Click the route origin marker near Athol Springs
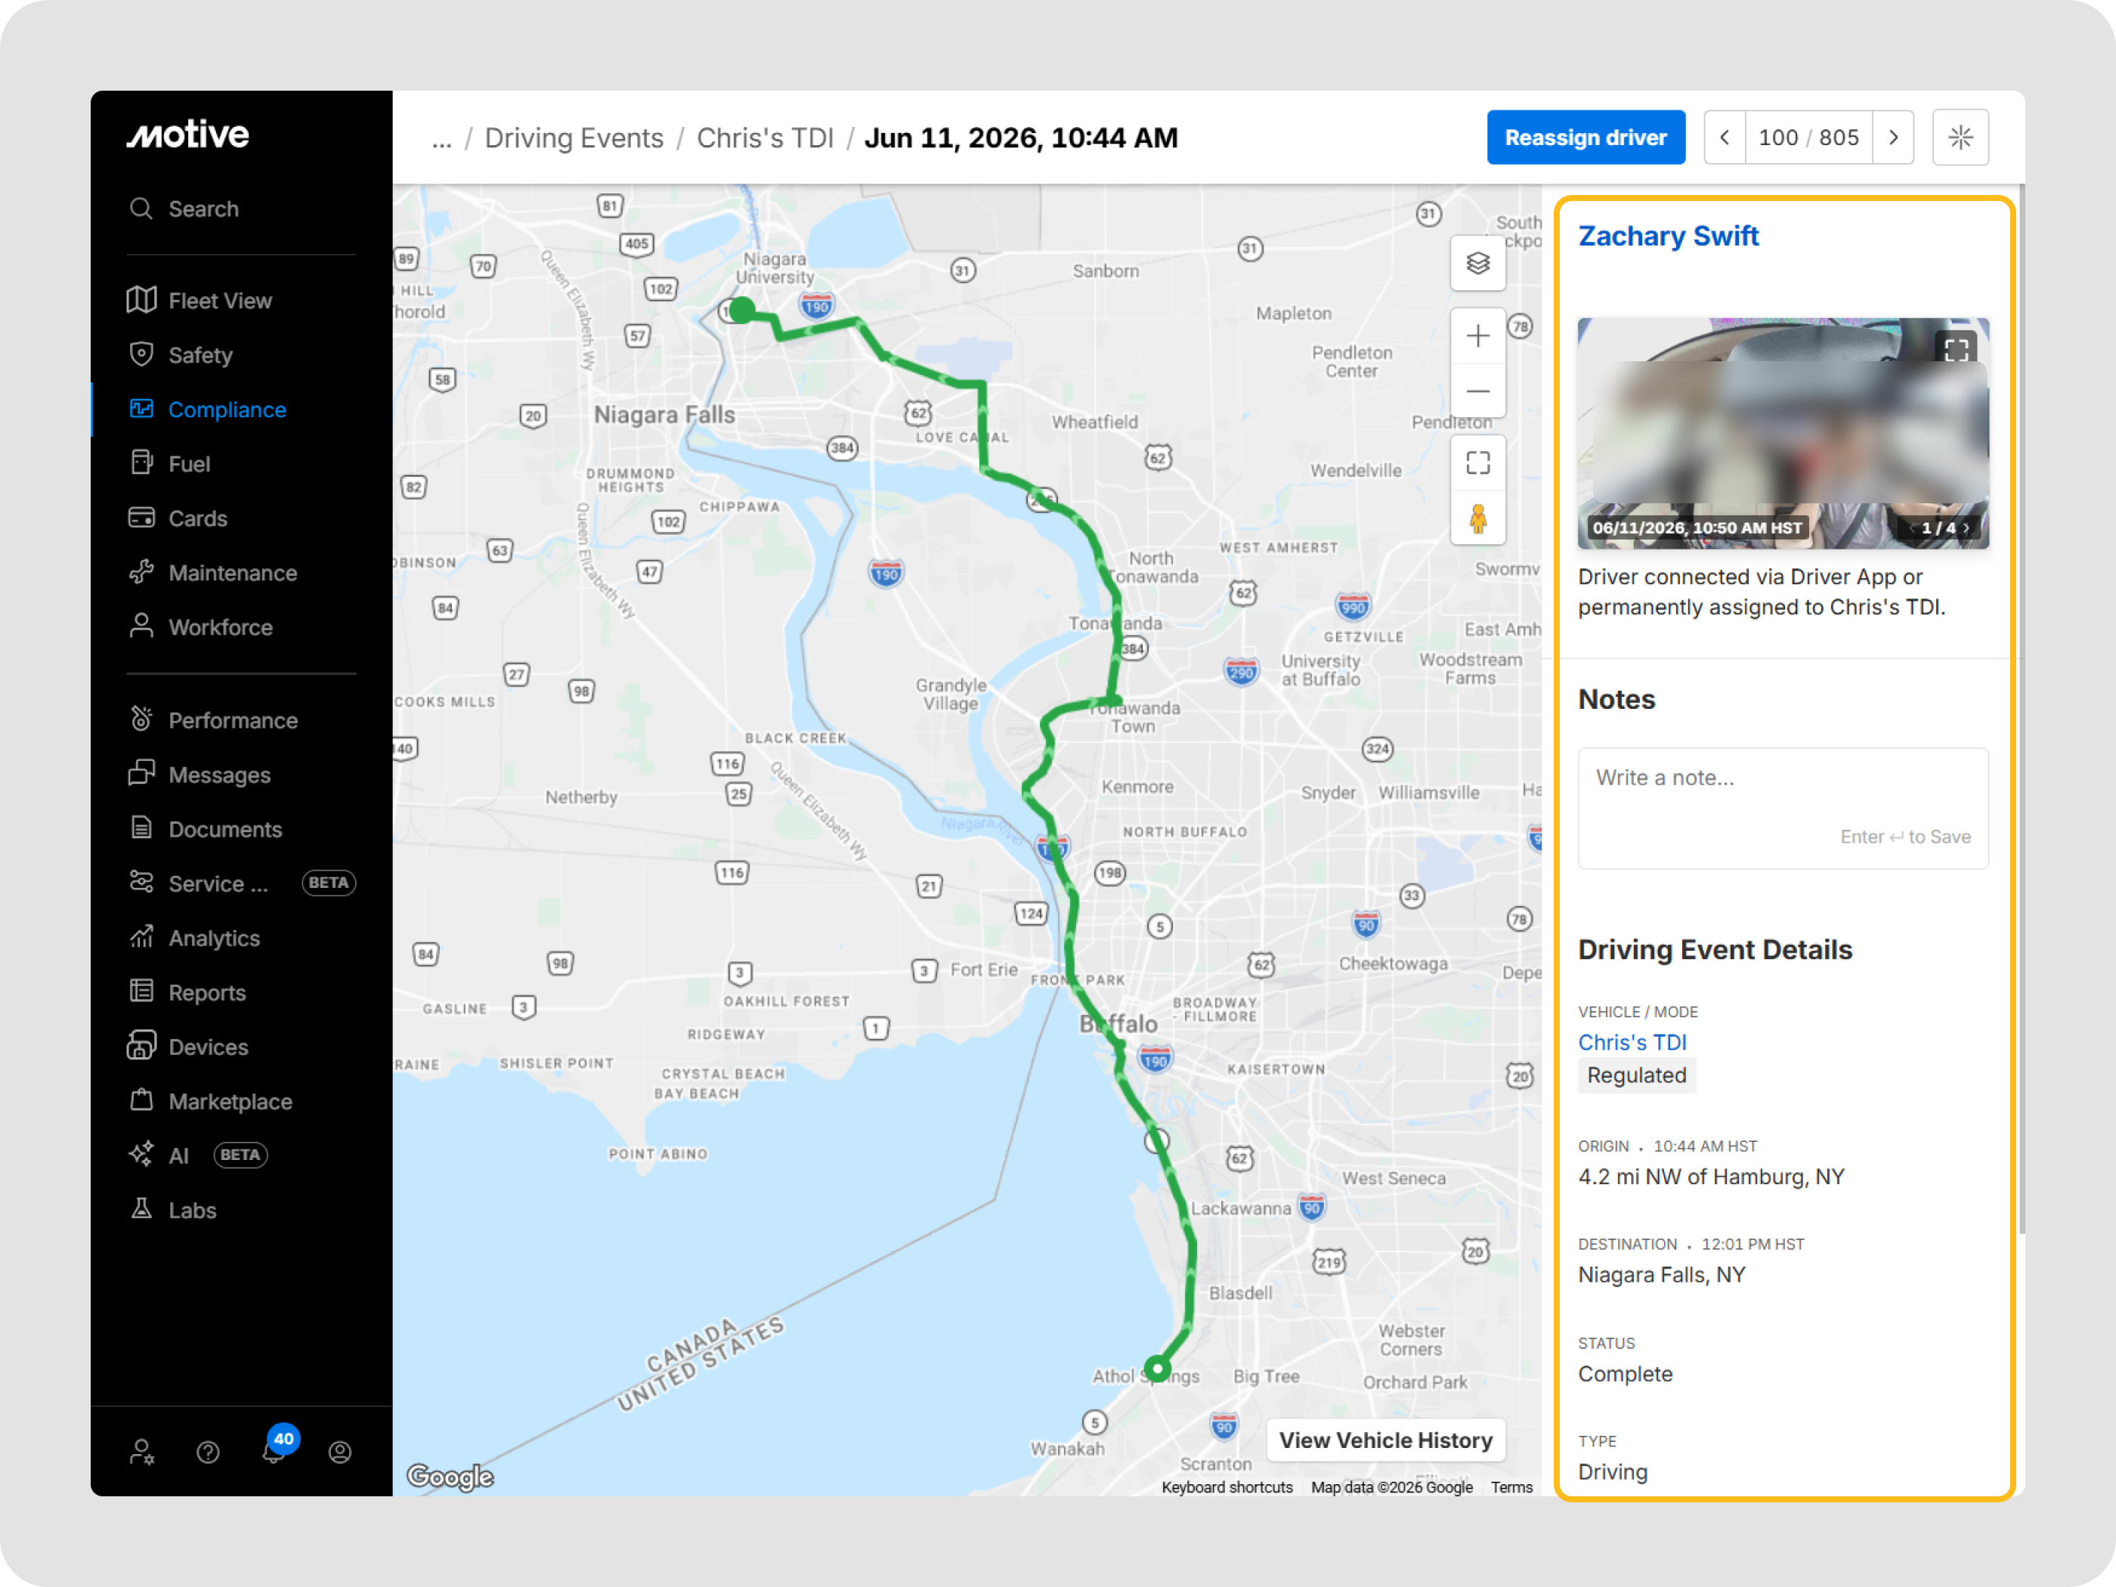2116x1587 pixels. tap(1158, 1368)
